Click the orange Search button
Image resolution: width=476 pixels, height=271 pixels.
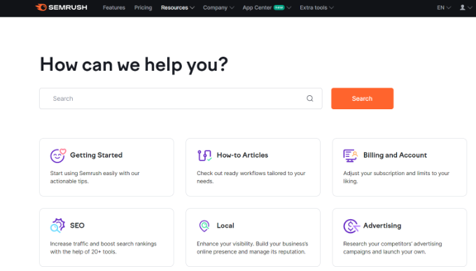tap(362, 99)
